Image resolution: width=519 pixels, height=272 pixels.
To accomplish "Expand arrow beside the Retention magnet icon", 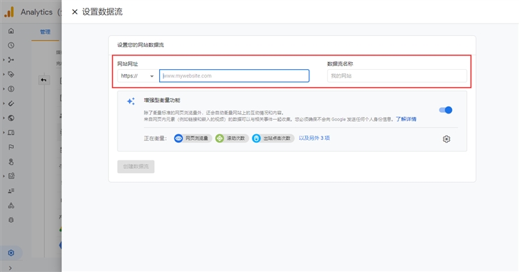I will 4,104.
